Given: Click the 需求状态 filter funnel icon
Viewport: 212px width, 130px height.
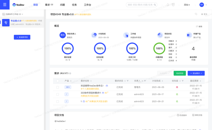Looking at the screenshot, I should click(x=128, y=81).
